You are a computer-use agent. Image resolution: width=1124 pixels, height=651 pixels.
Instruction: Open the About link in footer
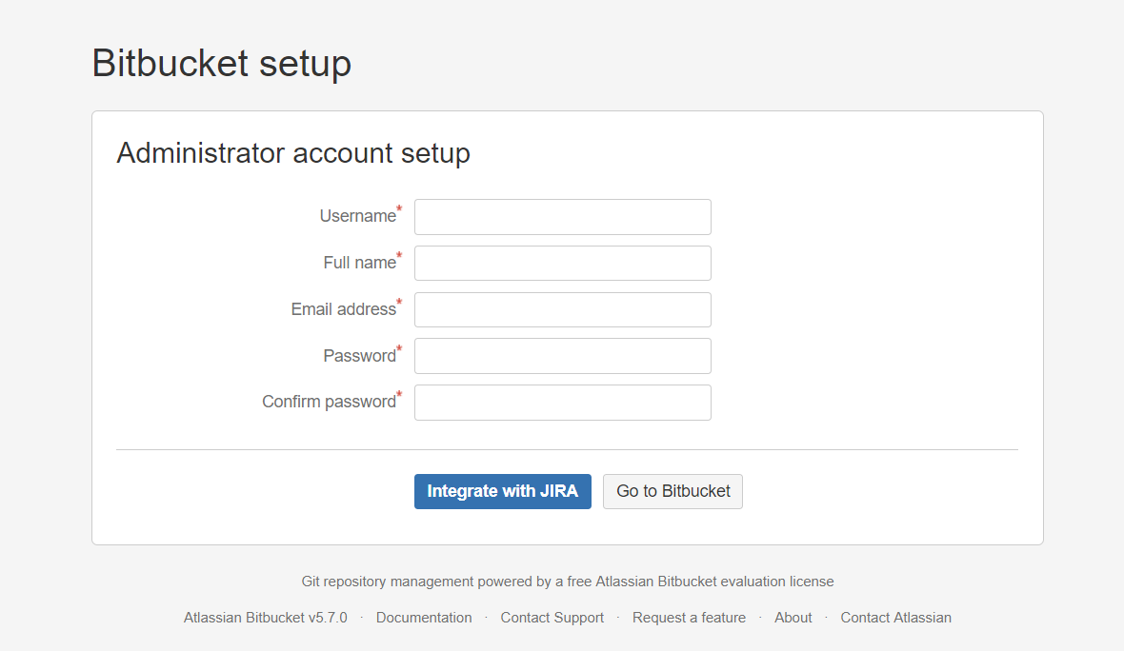(793, 618)
